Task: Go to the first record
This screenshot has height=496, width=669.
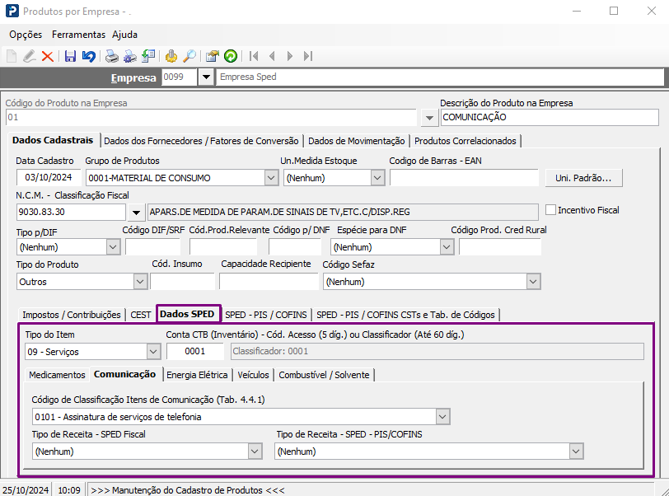Action: [254, 56]
